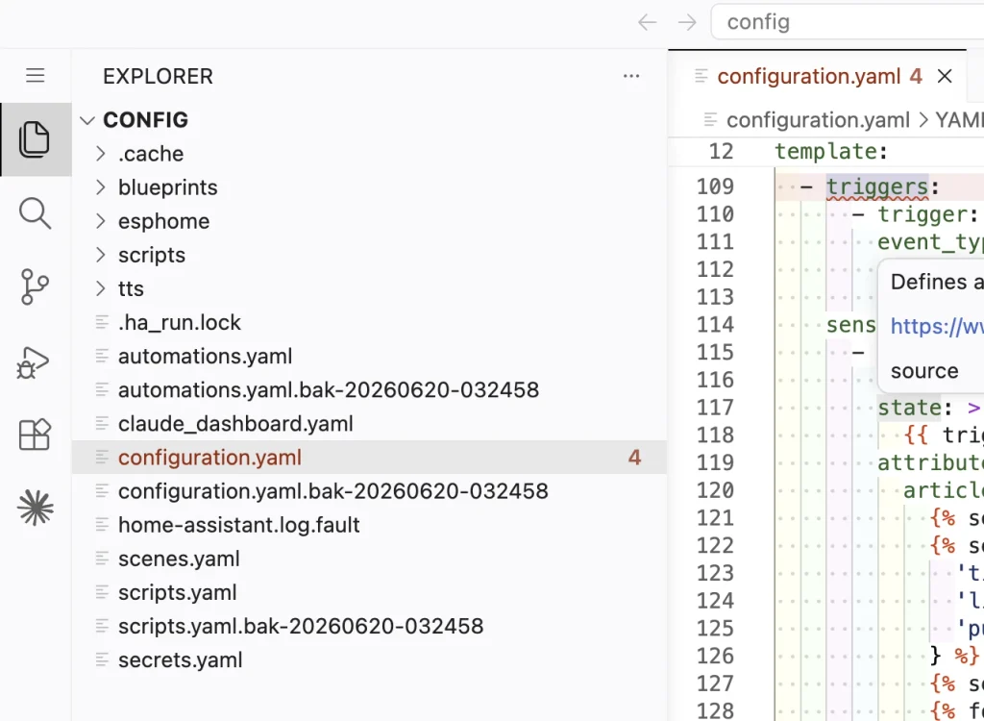
Task: Open the Search view in the activity bar
Action: click(x=35, y=213)
